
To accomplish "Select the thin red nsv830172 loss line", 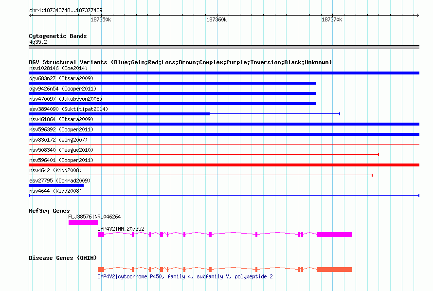I will (x=224, y=144).
